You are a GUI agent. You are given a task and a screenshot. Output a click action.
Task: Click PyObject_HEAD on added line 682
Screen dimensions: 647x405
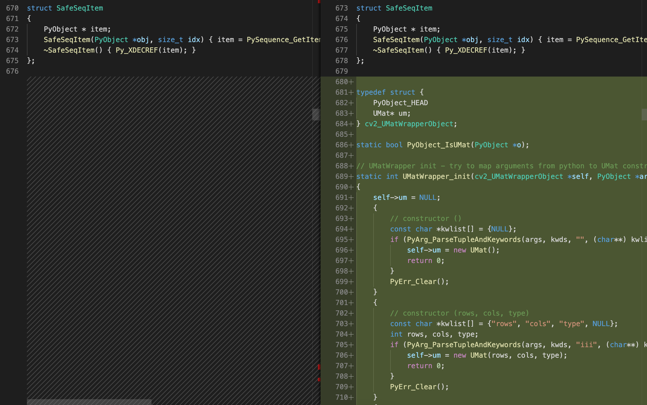click(400, 103)
